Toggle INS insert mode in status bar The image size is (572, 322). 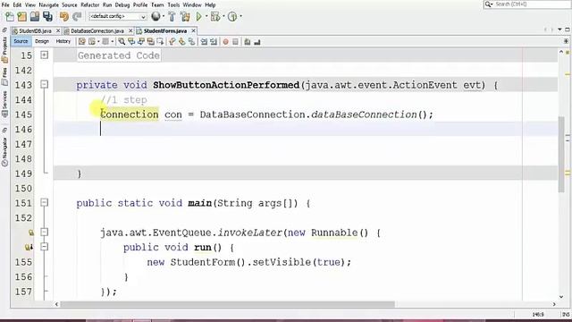coord(565,314)
